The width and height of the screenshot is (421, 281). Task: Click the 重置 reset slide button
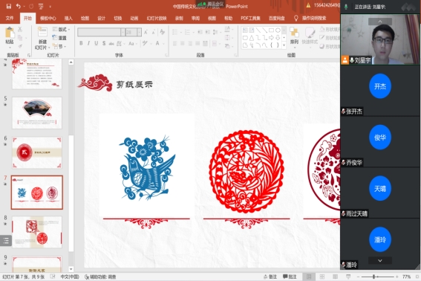click(x=59, y=38)
